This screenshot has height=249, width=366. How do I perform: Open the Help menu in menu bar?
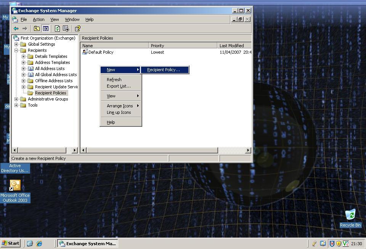pos(89,19)
